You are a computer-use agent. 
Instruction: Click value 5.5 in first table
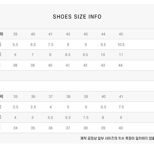15,45
